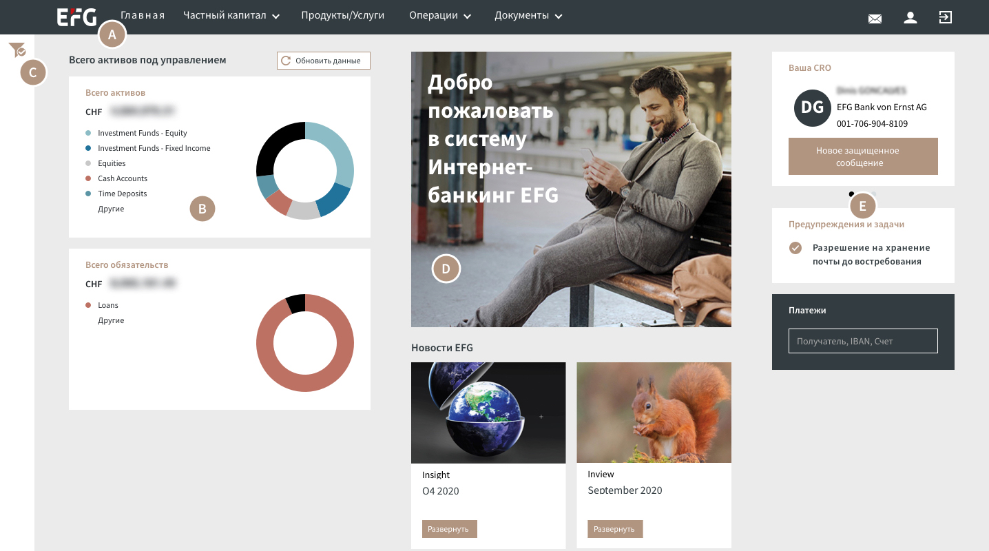Expand the Операции menu chevron
Screen dimensions: 989x551
pyautogui.click(x=467, y=17)
